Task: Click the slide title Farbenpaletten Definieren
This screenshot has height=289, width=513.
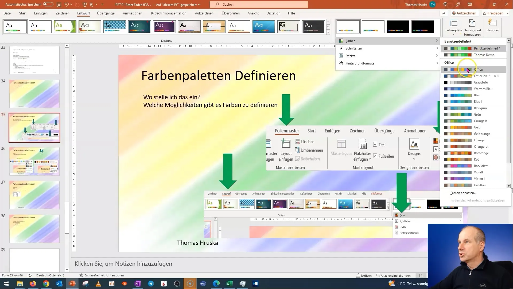Action: [x=219, y=76]
